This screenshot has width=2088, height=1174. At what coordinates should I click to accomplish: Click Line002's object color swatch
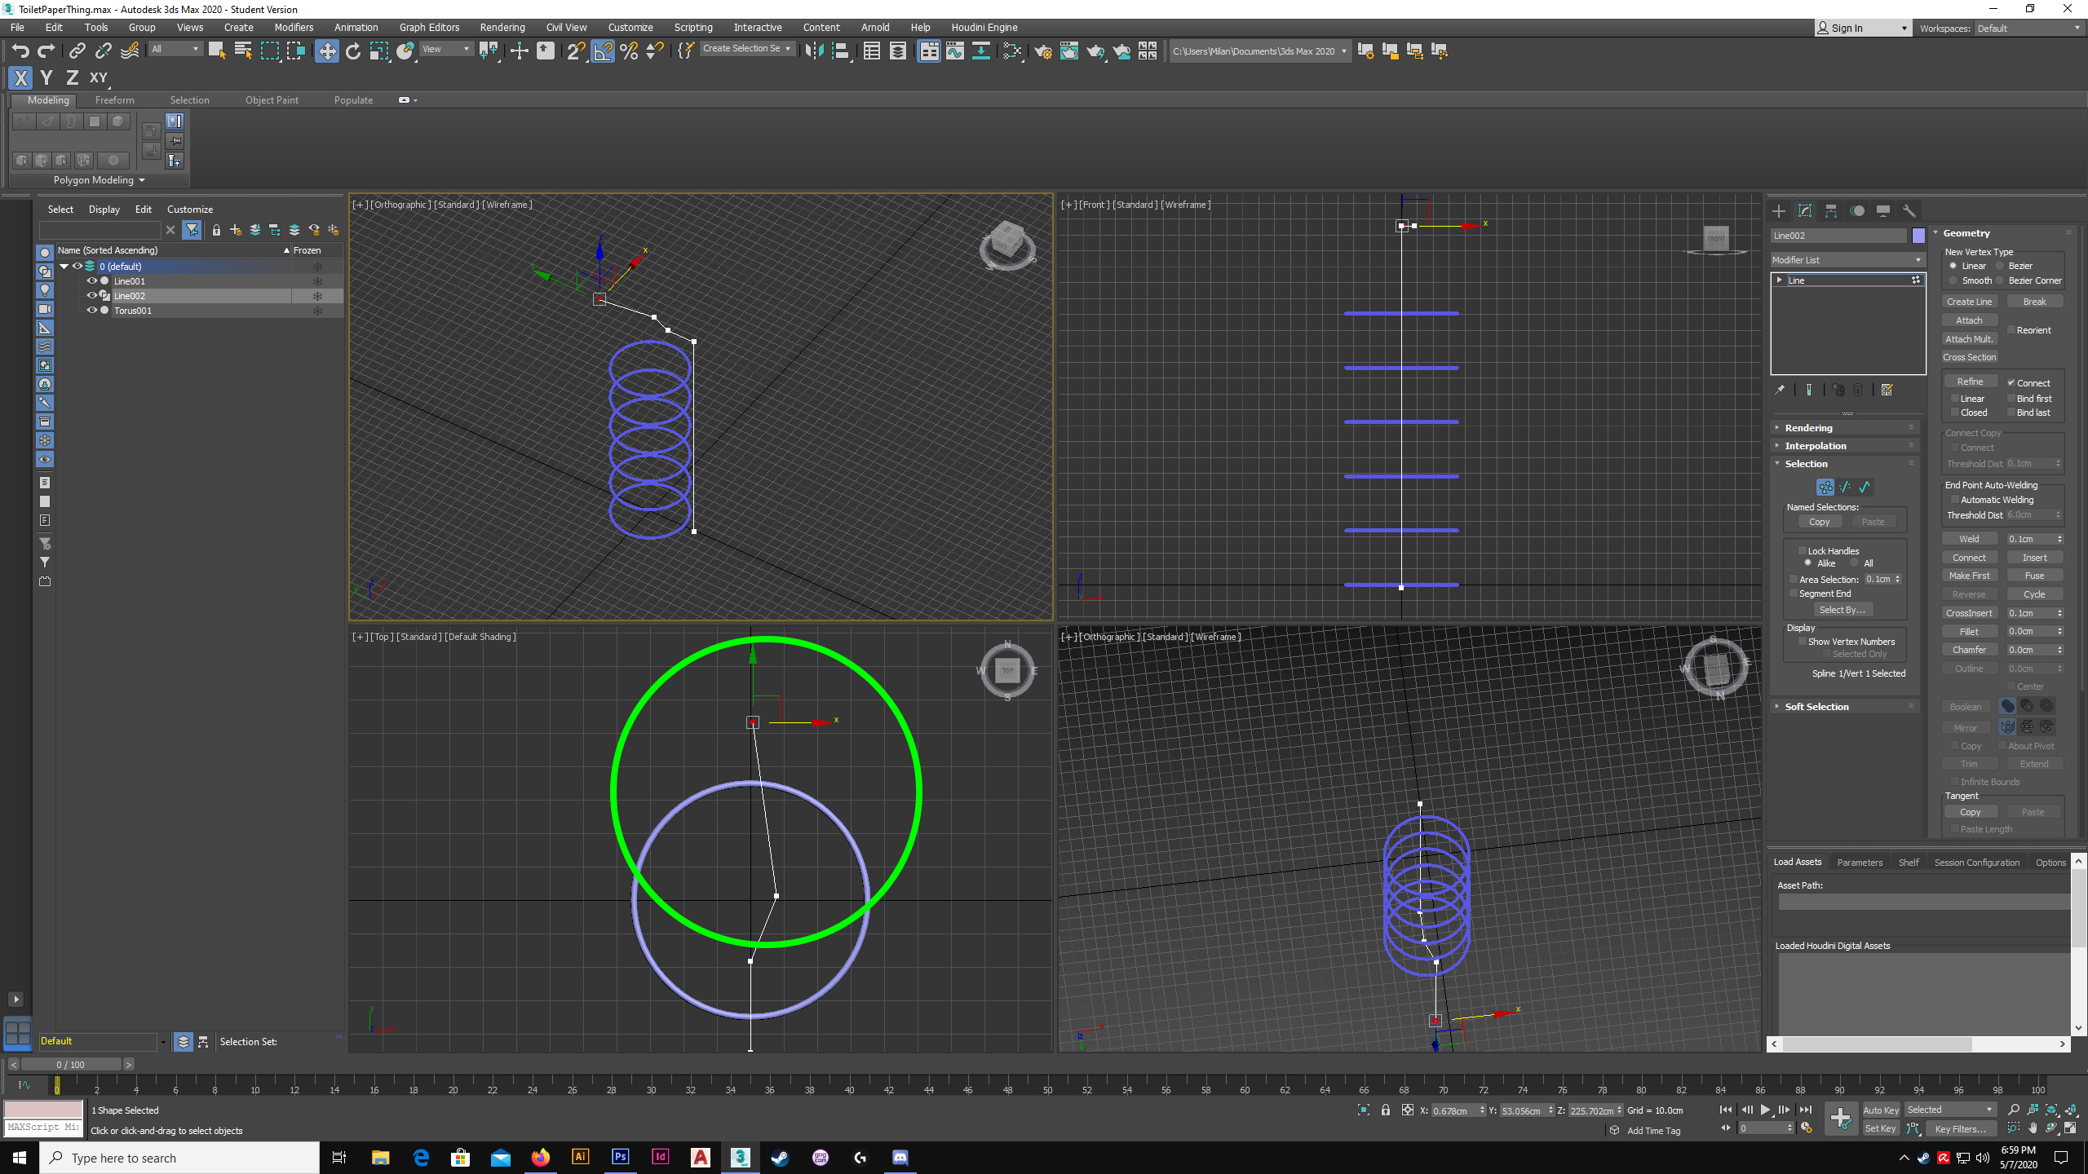(1919, 235)
